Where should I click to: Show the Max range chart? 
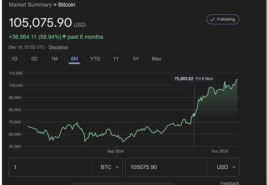(156, 59)
